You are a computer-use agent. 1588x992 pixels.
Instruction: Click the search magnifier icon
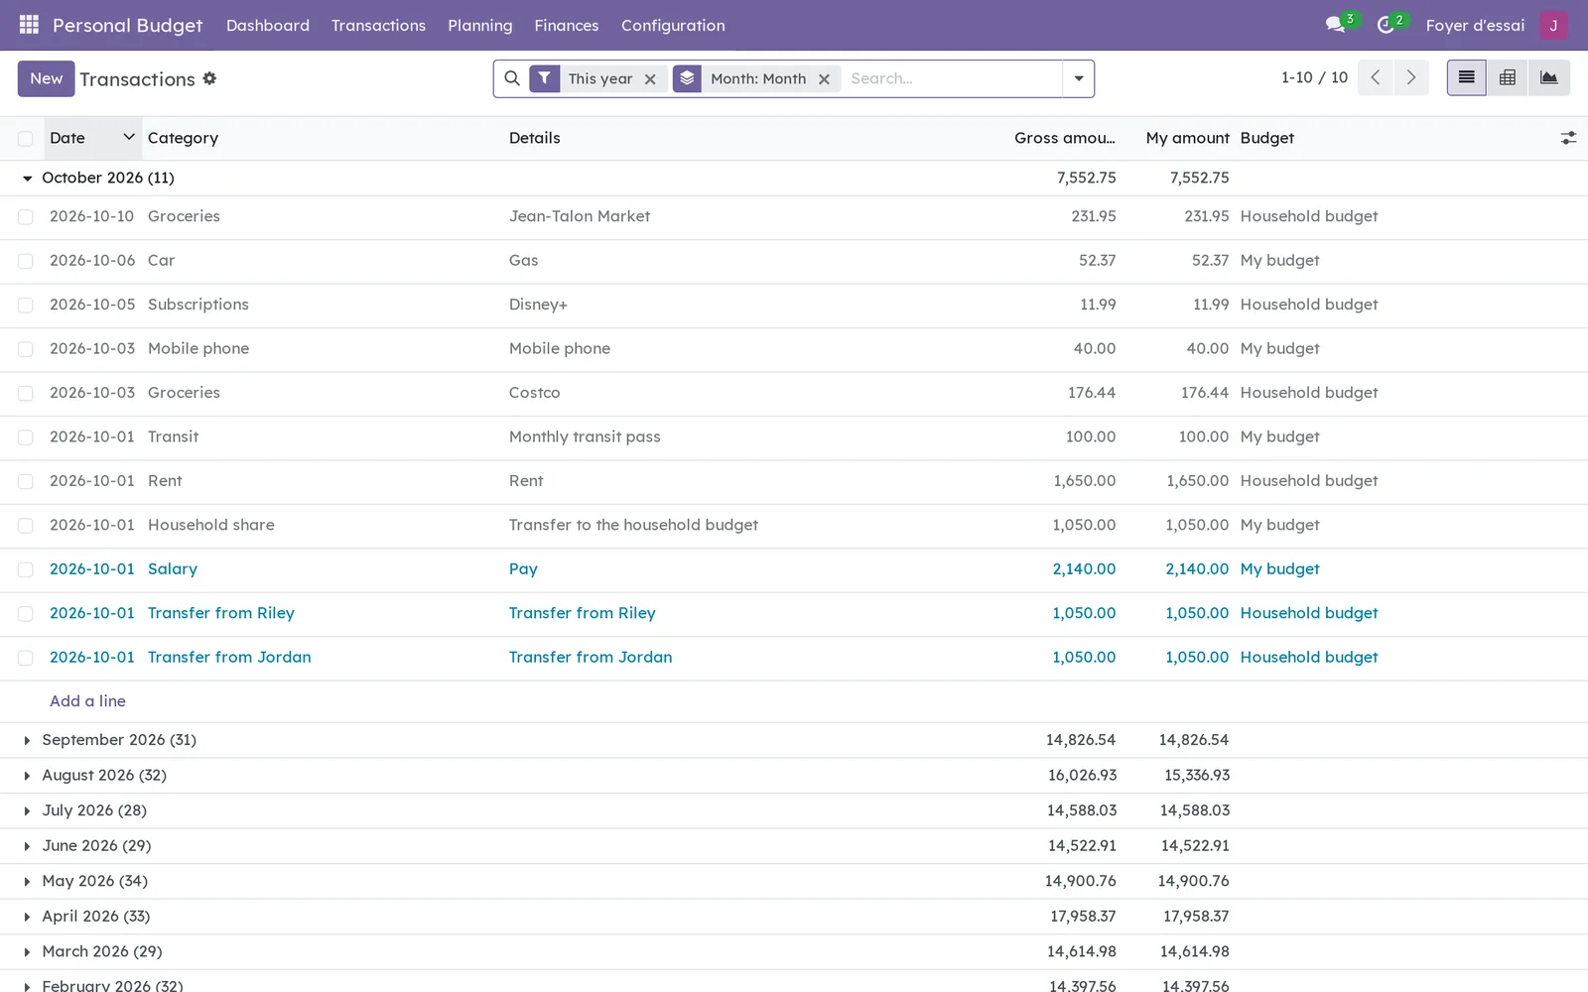point(512,78)
